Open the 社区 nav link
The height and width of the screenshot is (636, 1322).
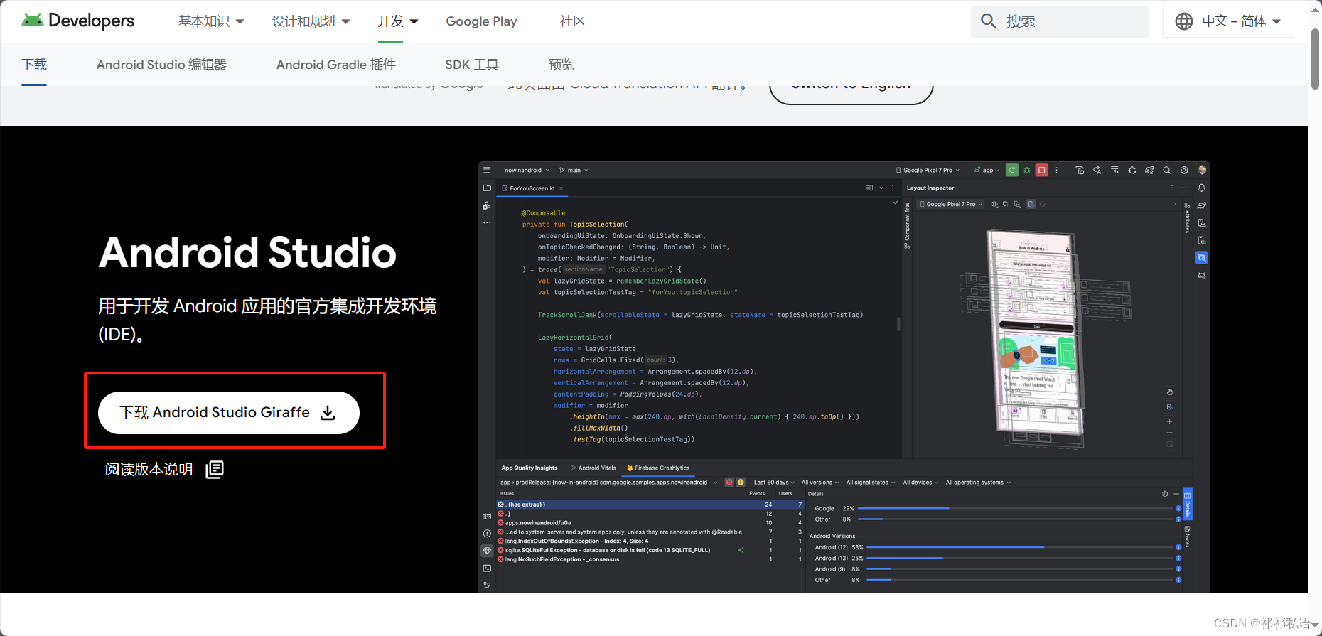click(572, 21)
